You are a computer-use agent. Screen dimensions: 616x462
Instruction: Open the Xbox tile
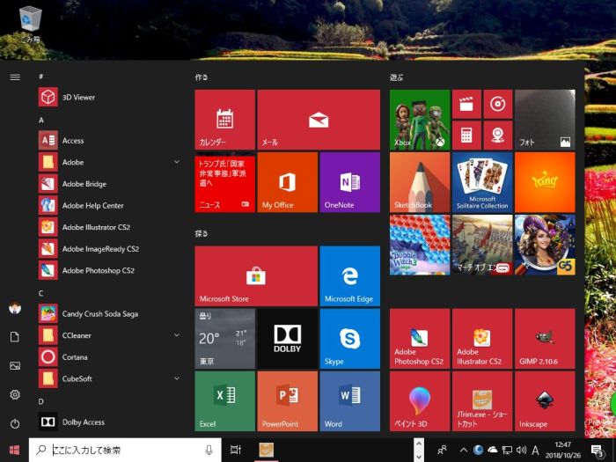pyautogui.click(x=419, y=119)
